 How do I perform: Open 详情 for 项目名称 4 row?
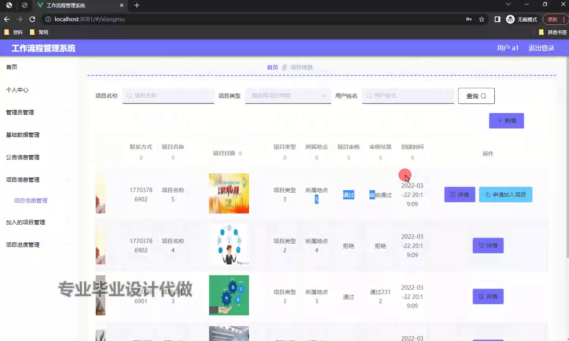tap(488, 245)
